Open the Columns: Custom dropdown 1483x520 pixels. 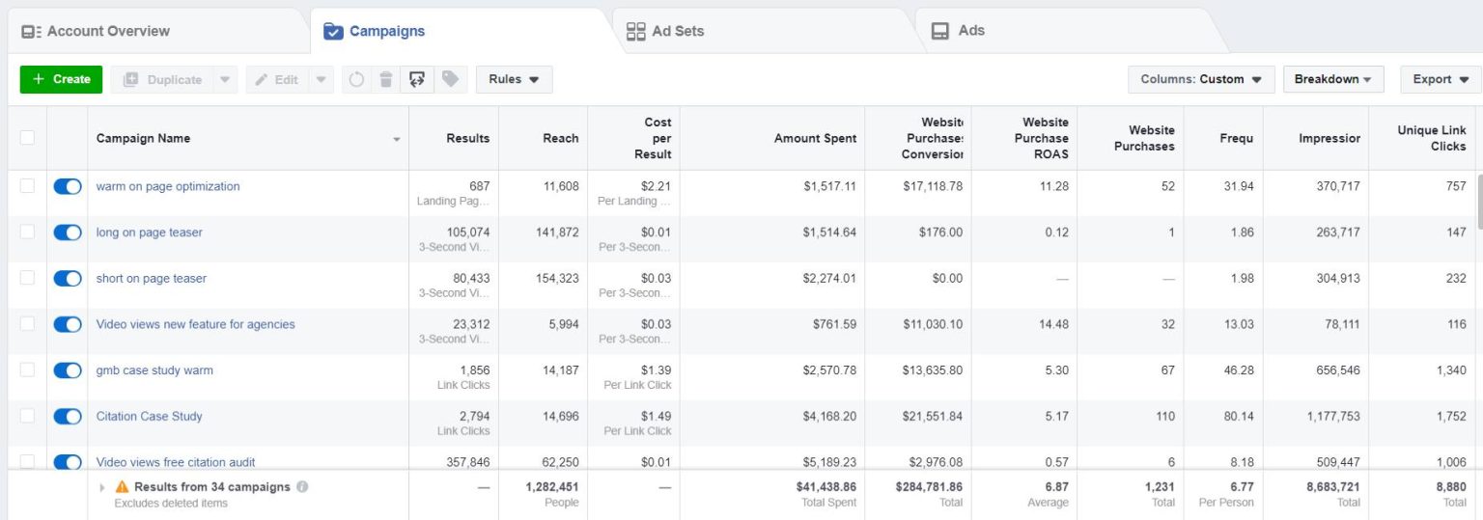(1200, 79)
